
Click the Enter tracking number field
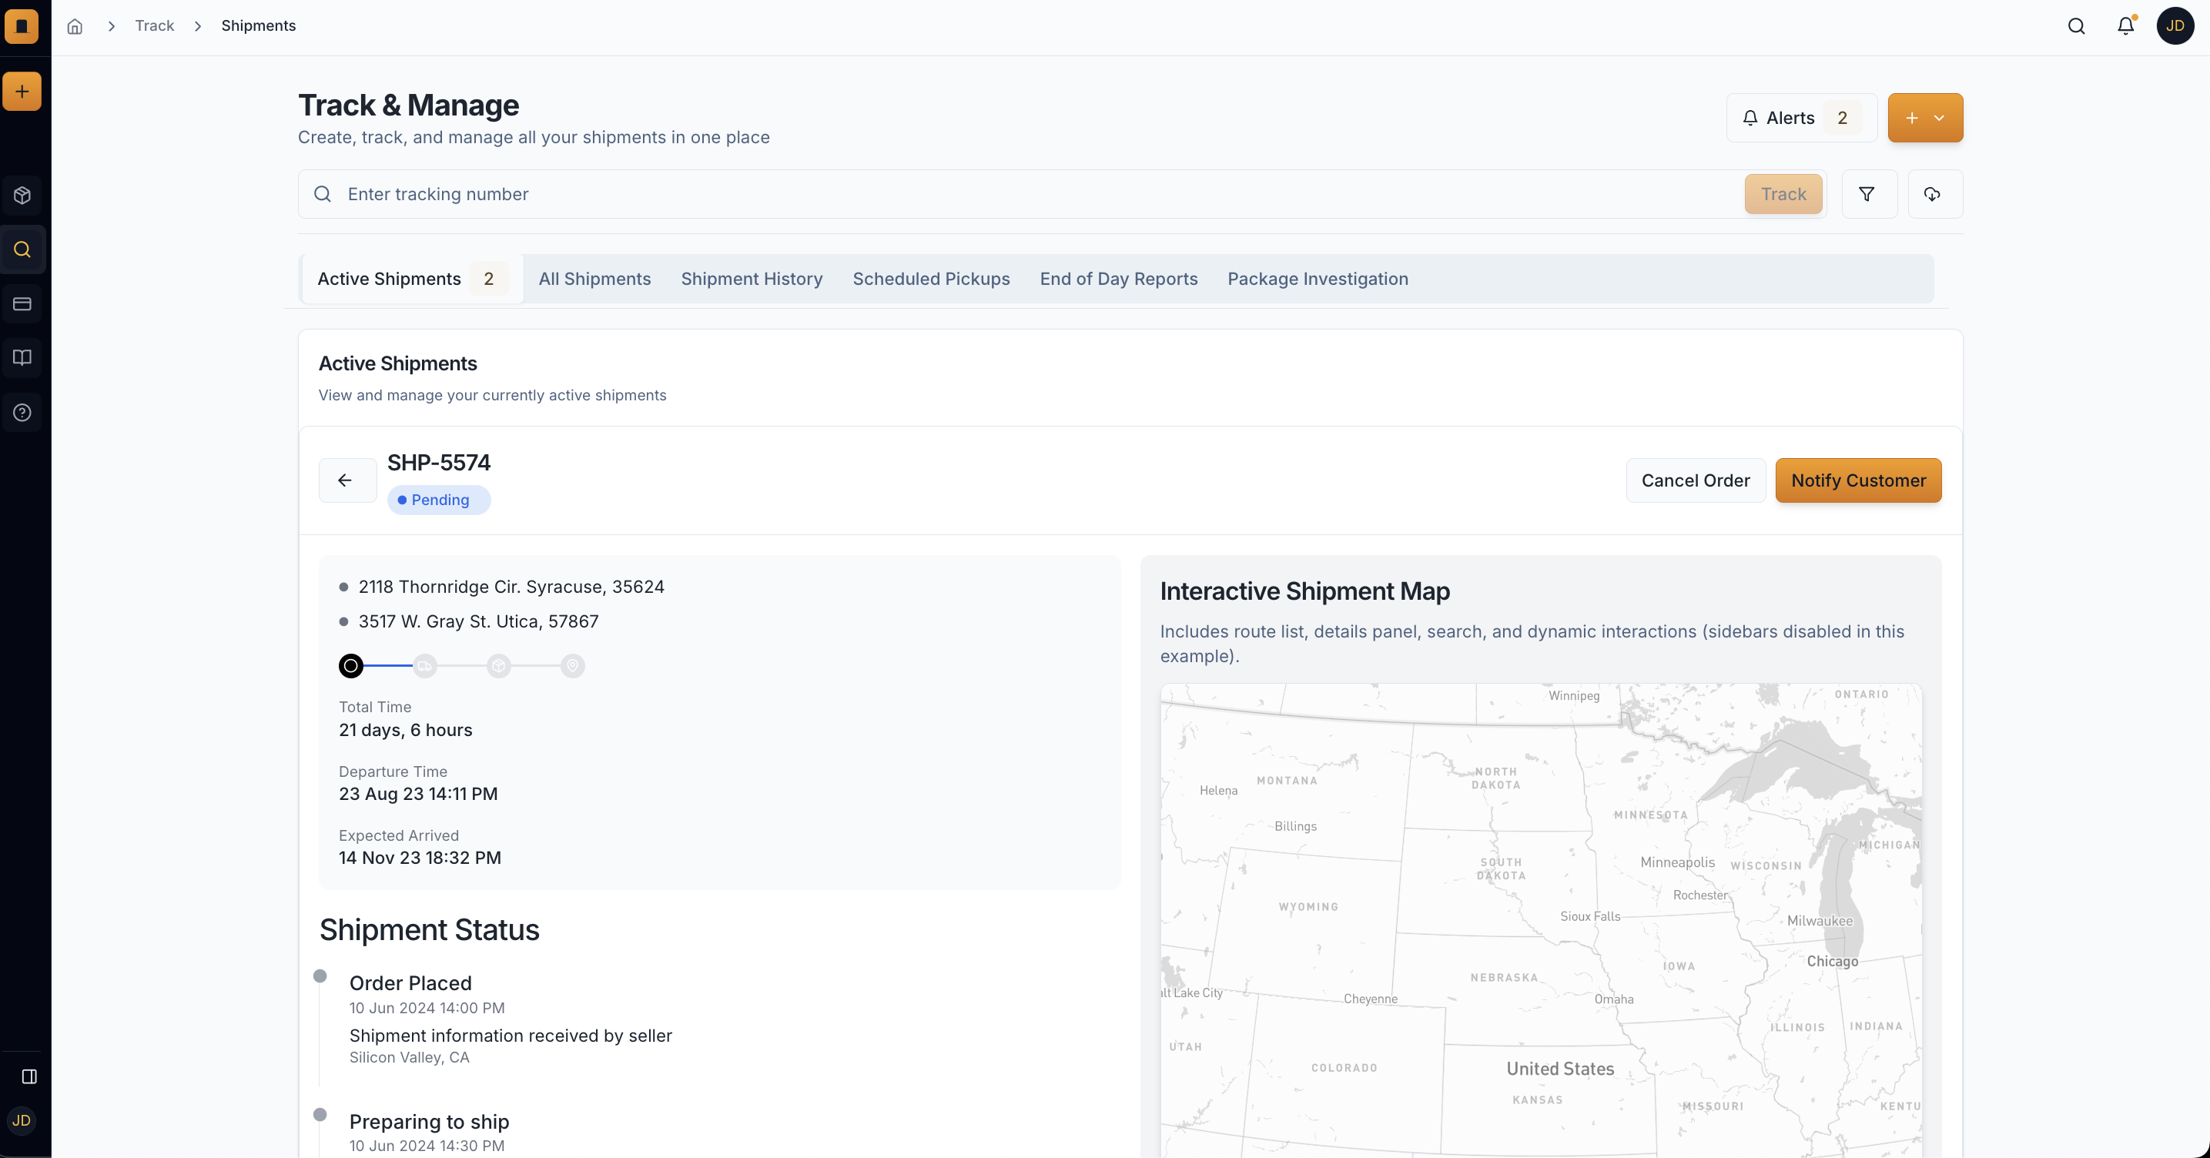click(x=1030, y=195)
